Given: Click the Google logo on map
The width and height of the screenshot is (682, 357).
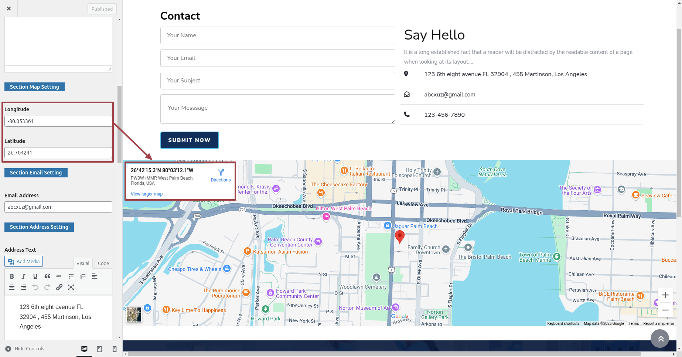Looking at the screenshot, I should pos(400,317).
